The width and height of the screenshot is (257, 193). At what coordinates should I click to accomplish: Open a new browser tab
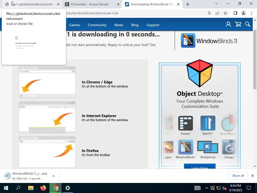coord(188,5)
